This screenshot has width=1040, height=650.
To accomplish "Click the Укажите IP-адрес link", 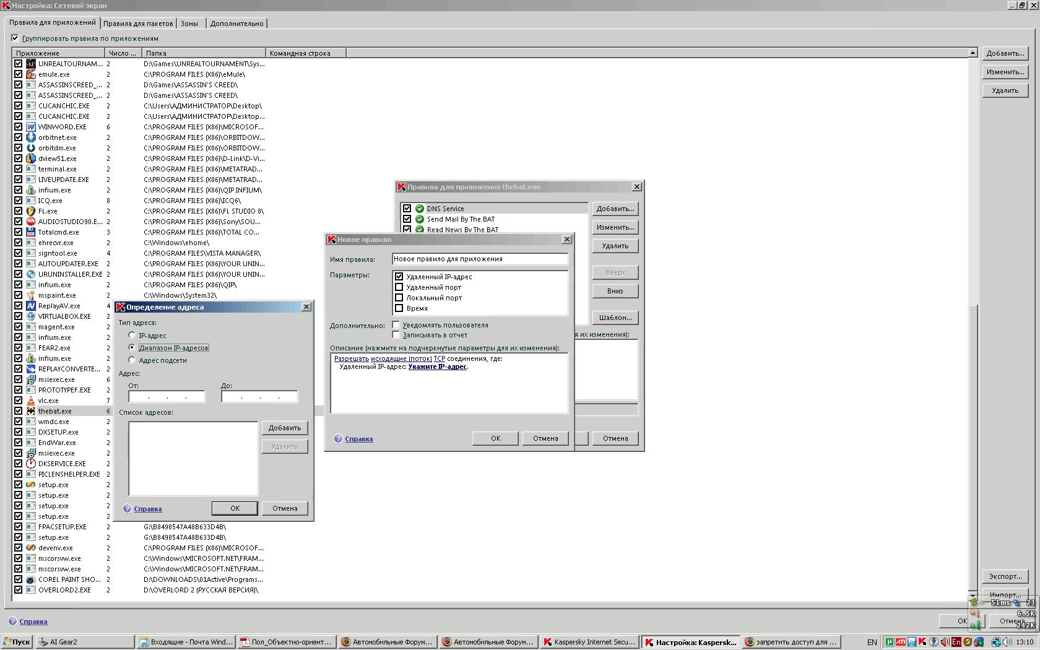I will pos(437,367).
